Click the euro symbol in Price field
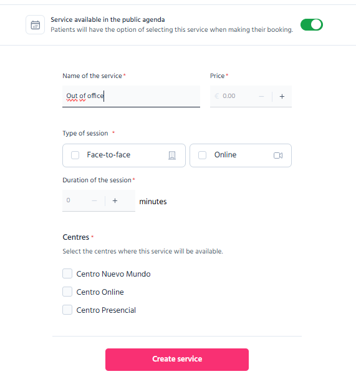 tap(216, 96)
